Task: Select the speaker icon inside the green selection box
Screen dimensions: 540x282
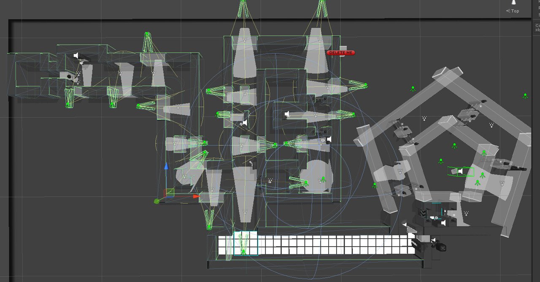Action: click(x=460, y=171)
